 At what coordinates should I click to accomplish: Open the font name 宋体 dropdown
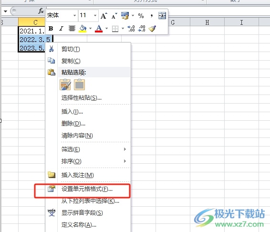(74, 15)
